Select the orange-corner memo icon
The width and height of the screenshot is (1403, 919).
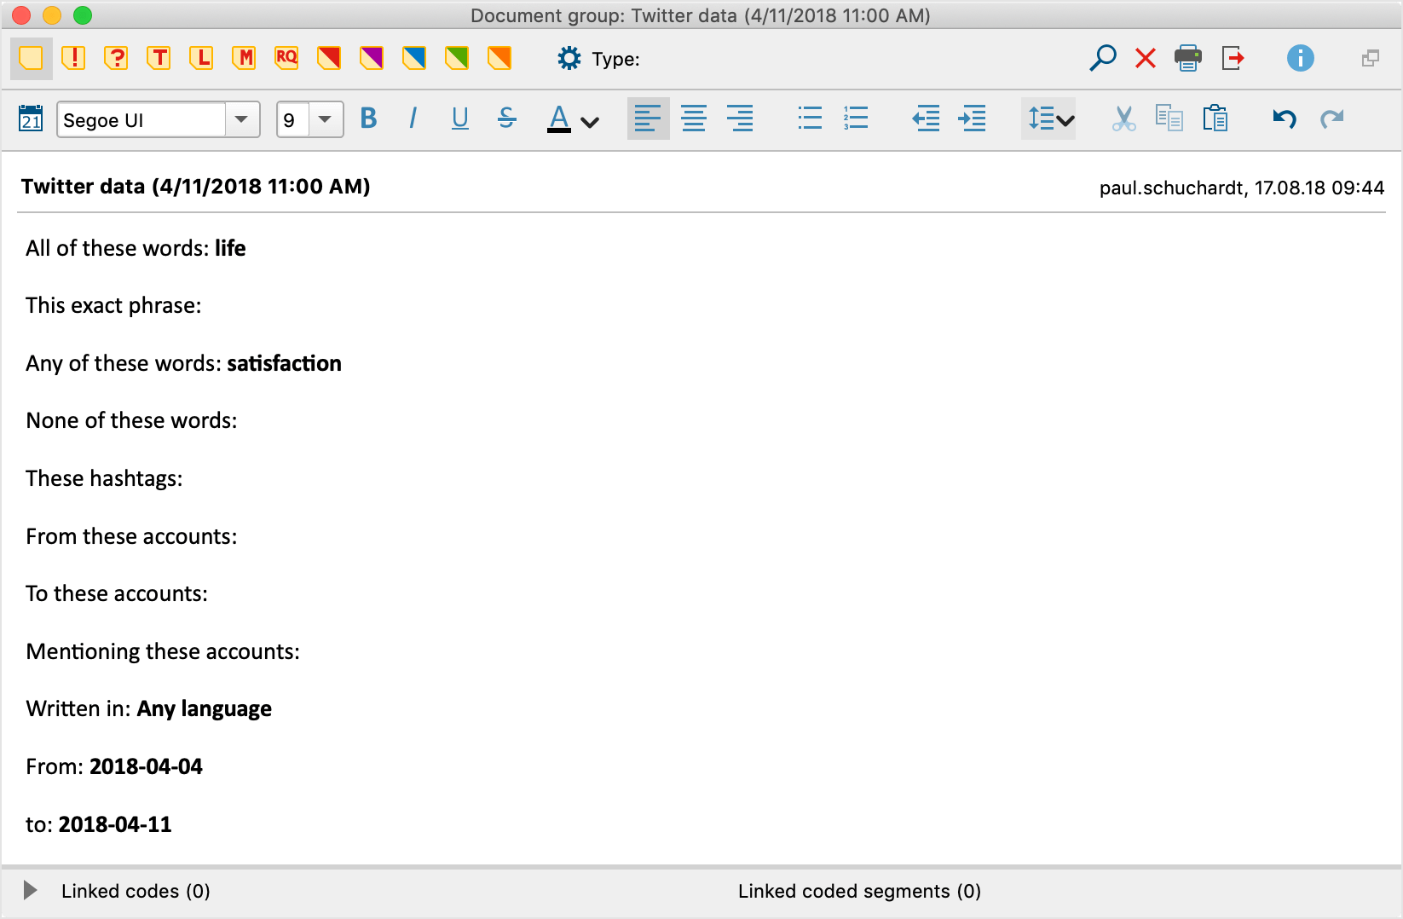[x=499, y=58]
